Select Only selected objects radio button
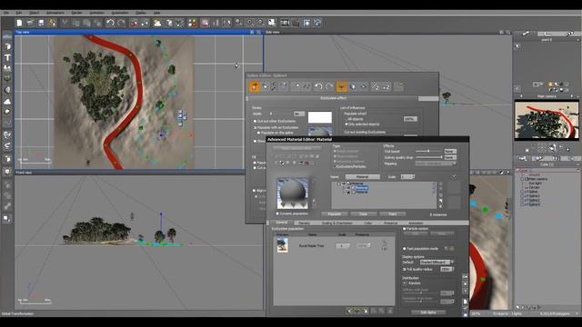Viewport: 582px width, 327px height. point(346,124)
